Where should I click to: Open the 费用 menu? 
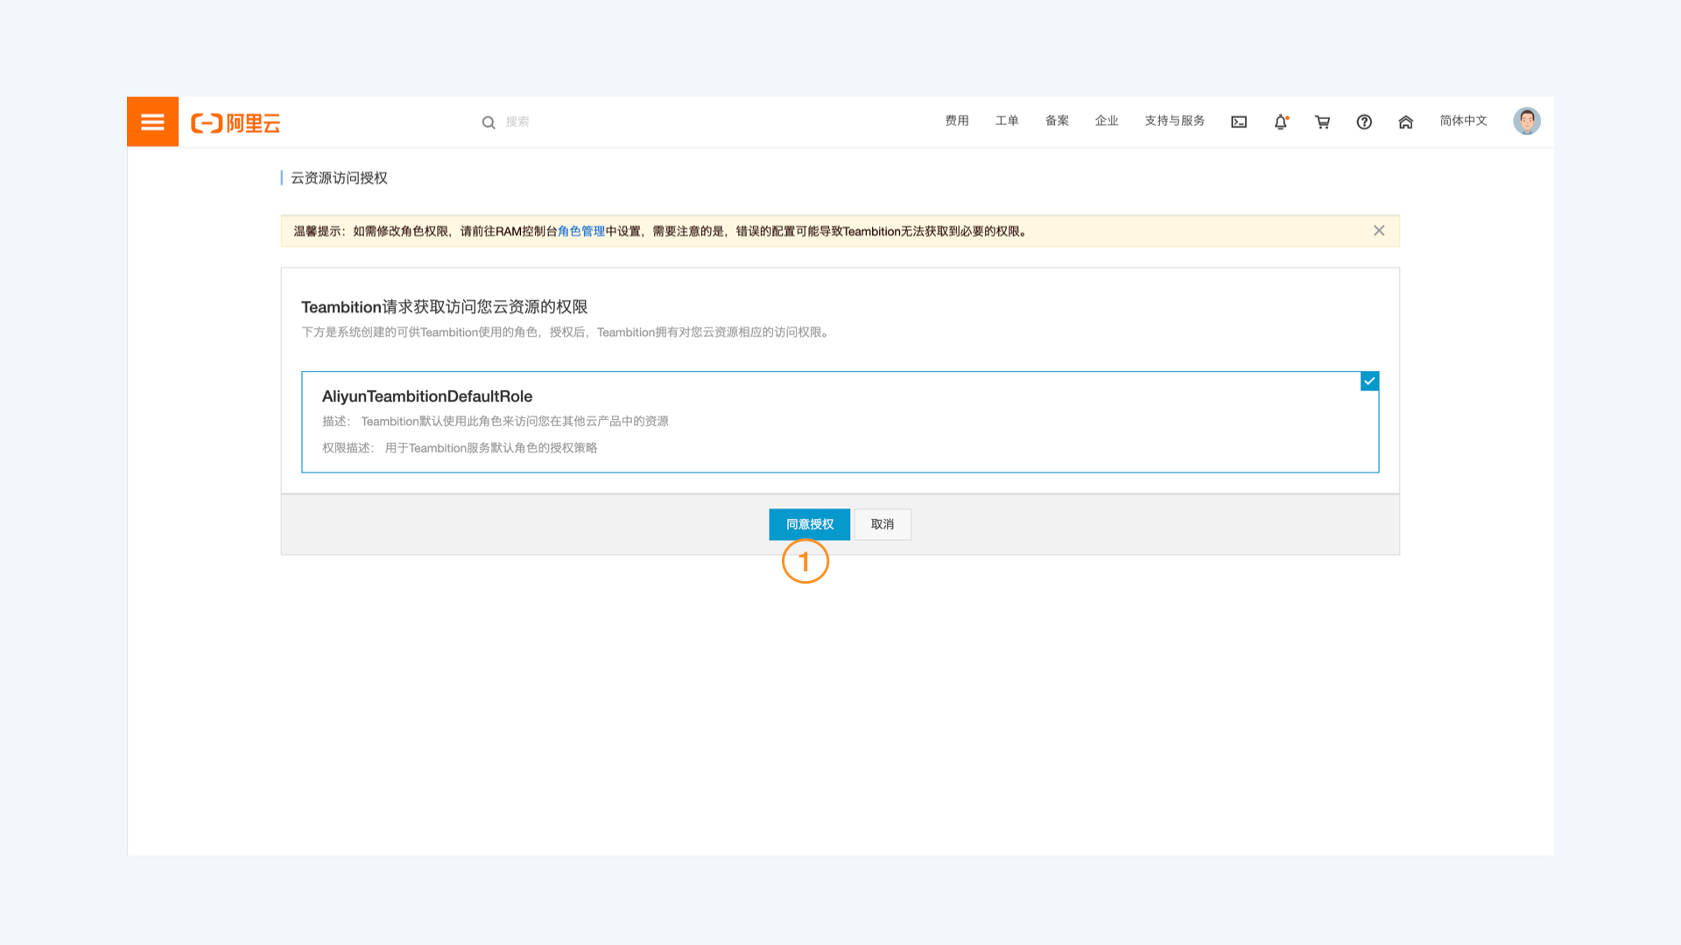coord(957,121)
